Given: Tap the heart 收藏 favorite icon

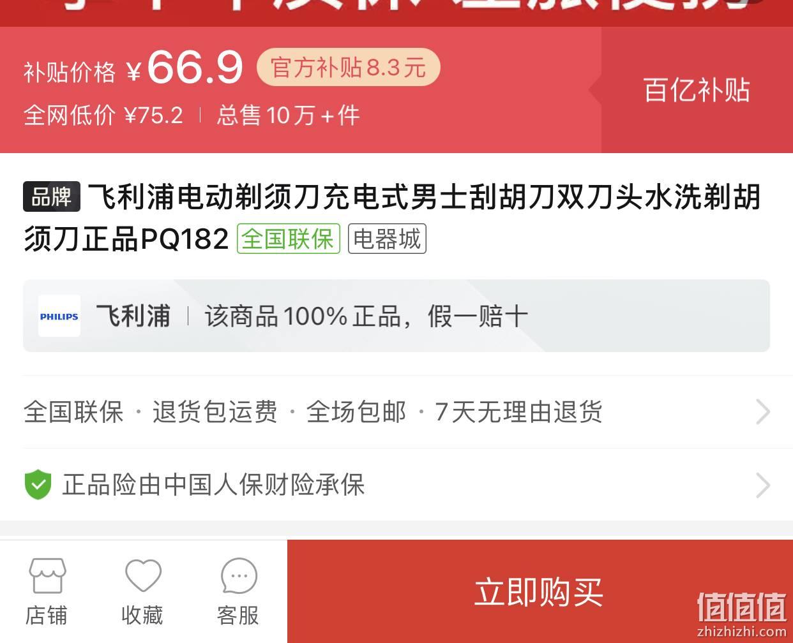Looking at the screenshot, I should 143,576.
